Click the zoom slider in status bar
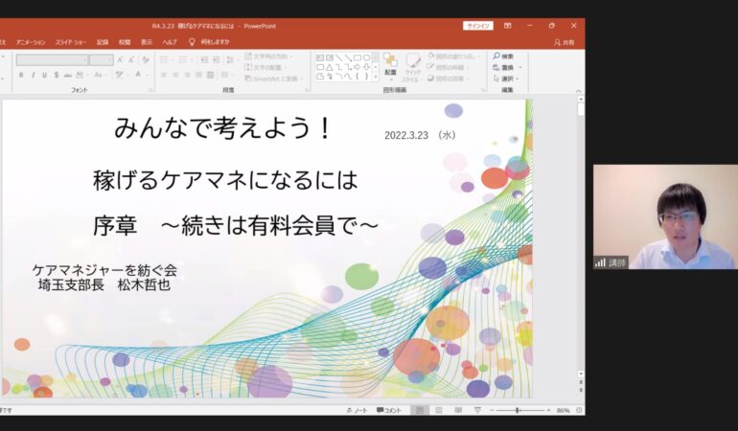Viewport: 738px width, 431px height. point(519,410)
